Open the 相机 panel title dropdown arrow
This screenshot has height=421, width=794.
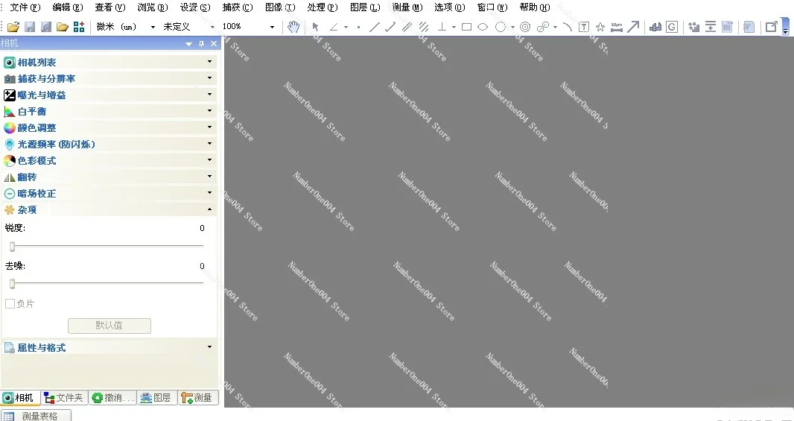tap(189, 43)
